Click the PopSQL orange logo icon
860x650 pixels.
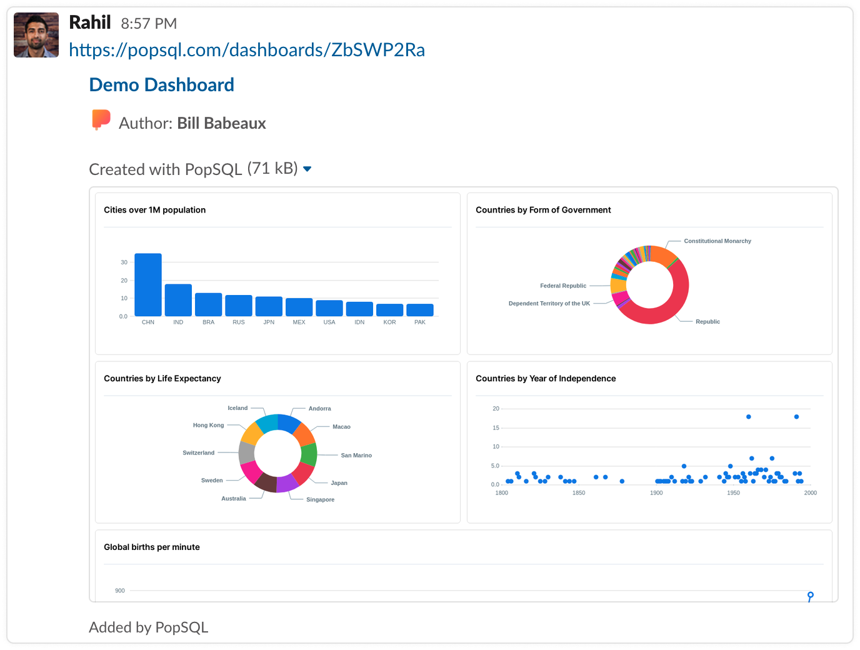101,120
